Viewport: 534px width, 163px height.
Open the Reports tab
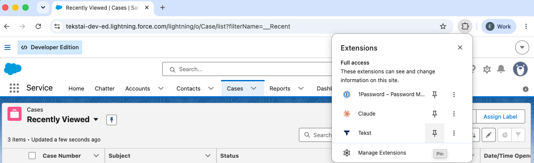click(x=280, y=88)
